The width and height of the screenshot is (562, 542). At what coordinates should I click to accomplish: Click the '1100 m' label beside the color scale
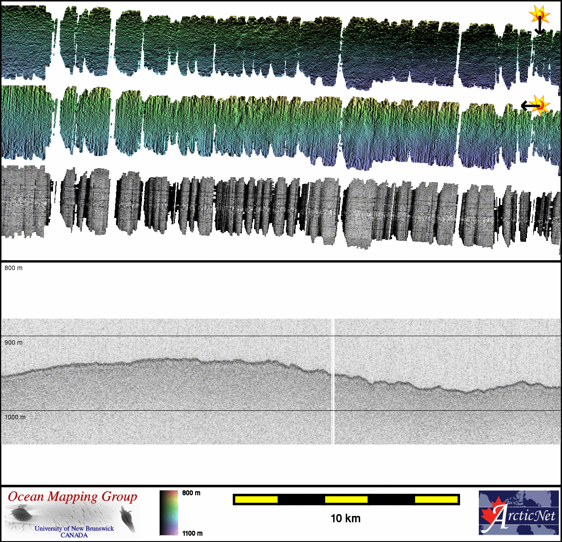point(192,533)
